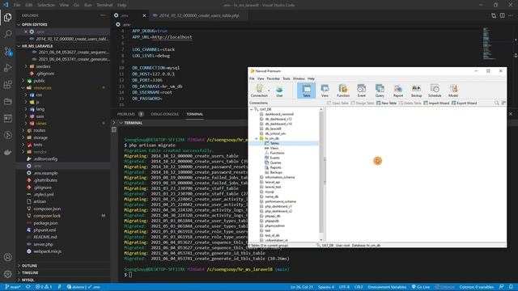Collapse HR_MS_LARAVEL8 folder section
Screen dimensions: 518x291
(x=19, y=46)
